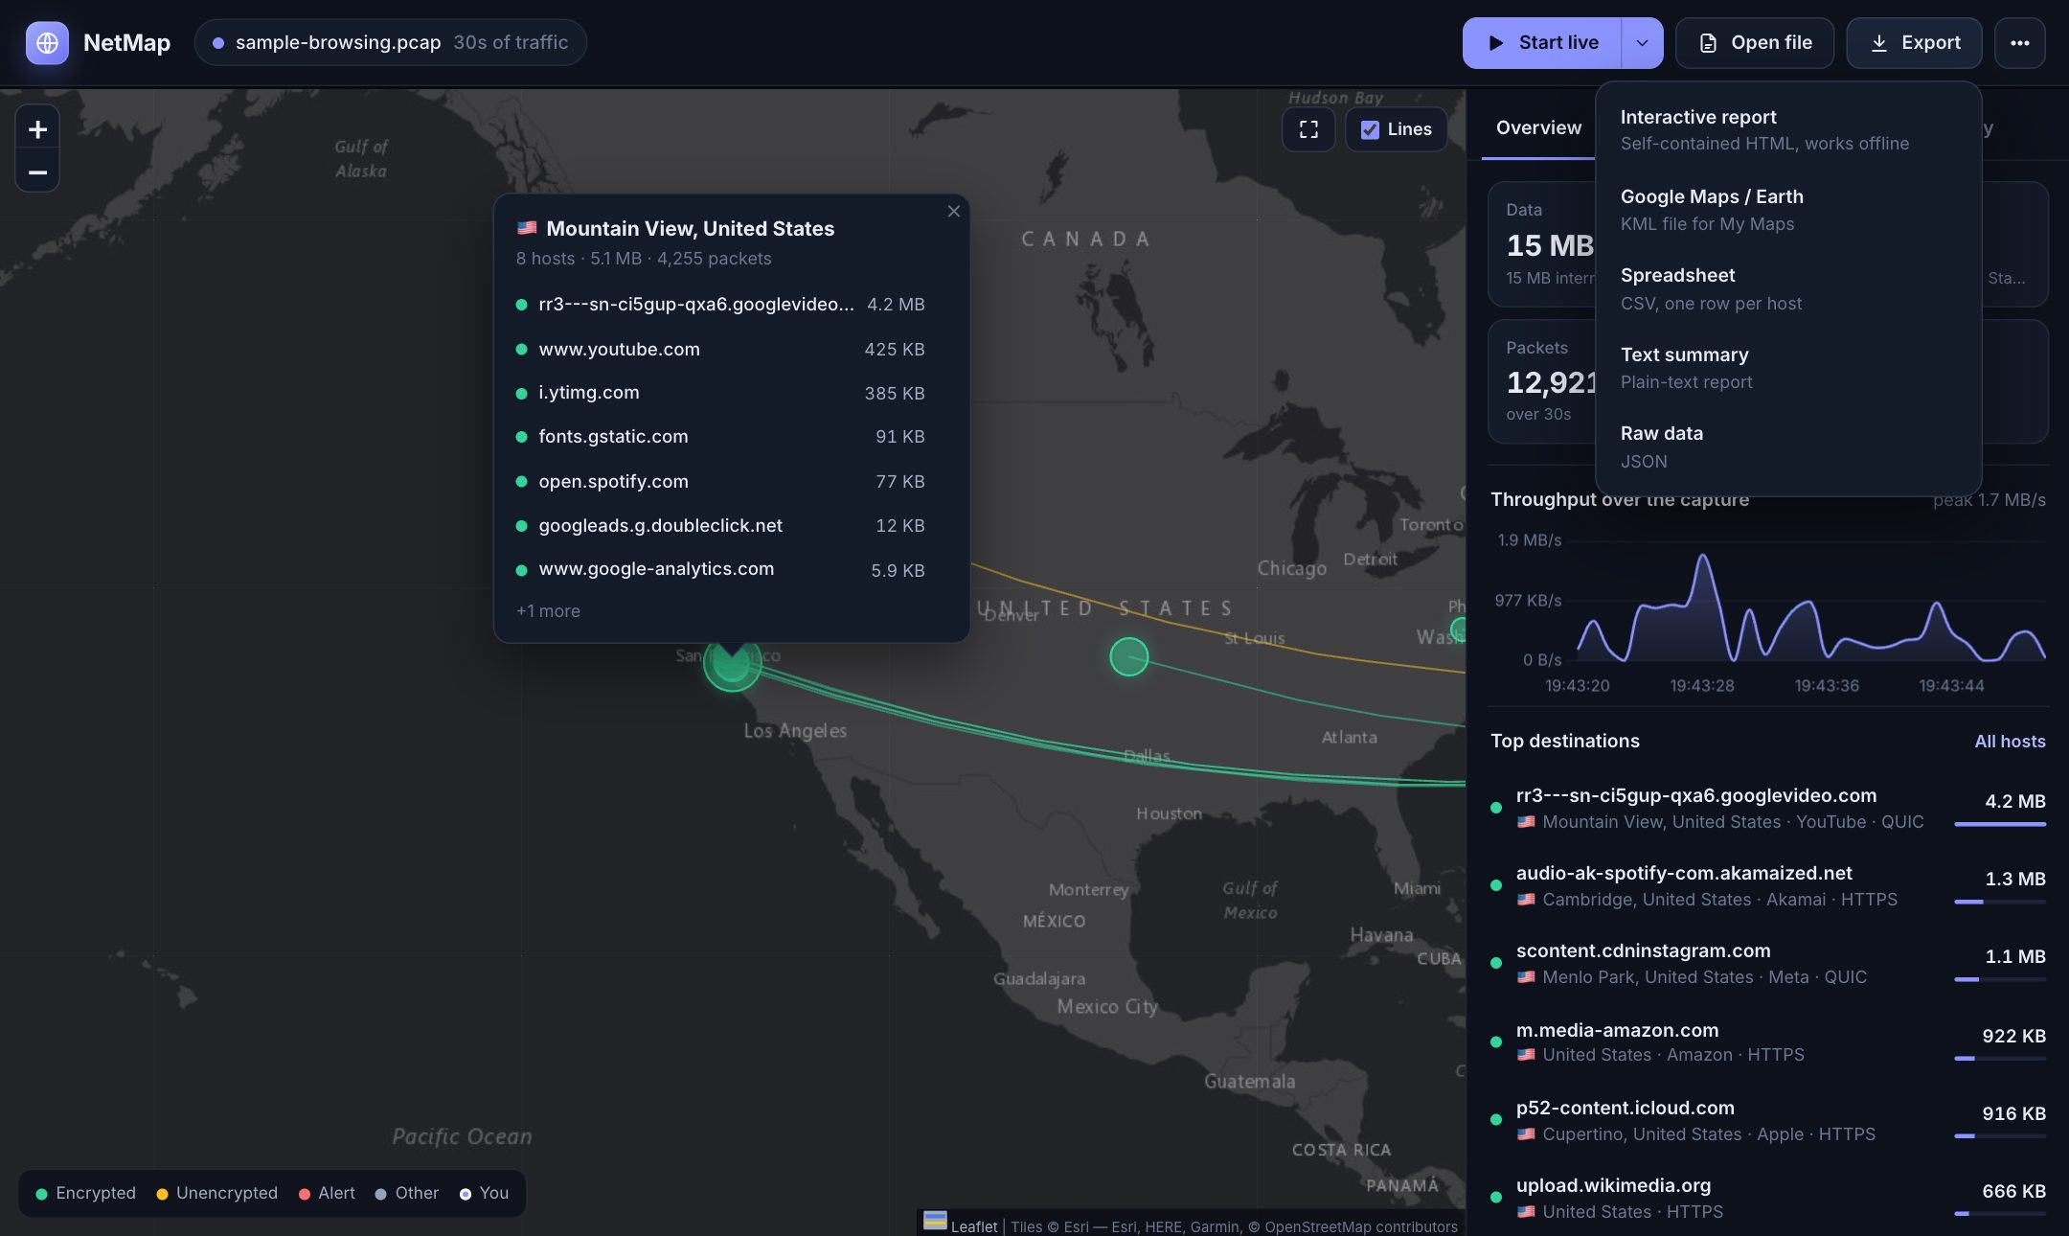Choose Google Maps / Earth KML export
2069x1236 pixels.
click(1787, 210)
